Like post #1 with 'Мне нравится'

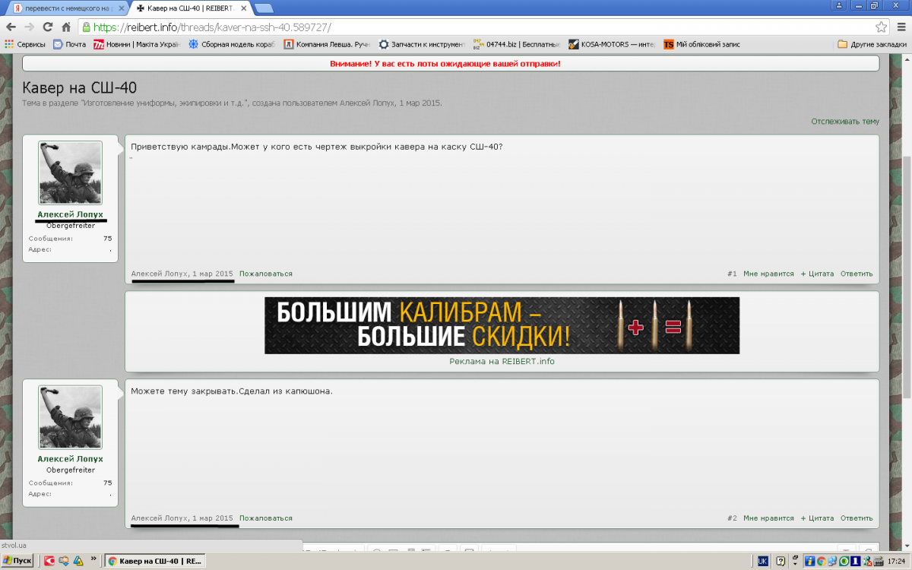[x=768, y=274]
